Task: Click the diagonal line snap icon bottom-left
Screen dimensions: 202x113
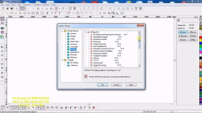Action: 3,108
